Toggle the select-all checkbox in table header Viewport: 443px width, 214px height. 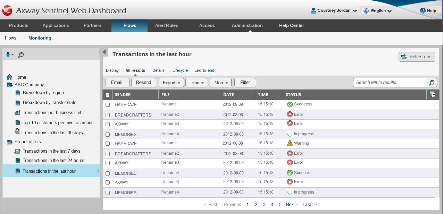[108, 95]
